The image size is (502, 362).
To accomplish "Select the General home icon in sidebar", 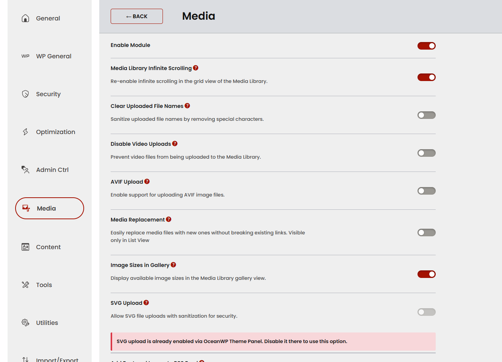I will pyautogui.click(x=25, y=18).
